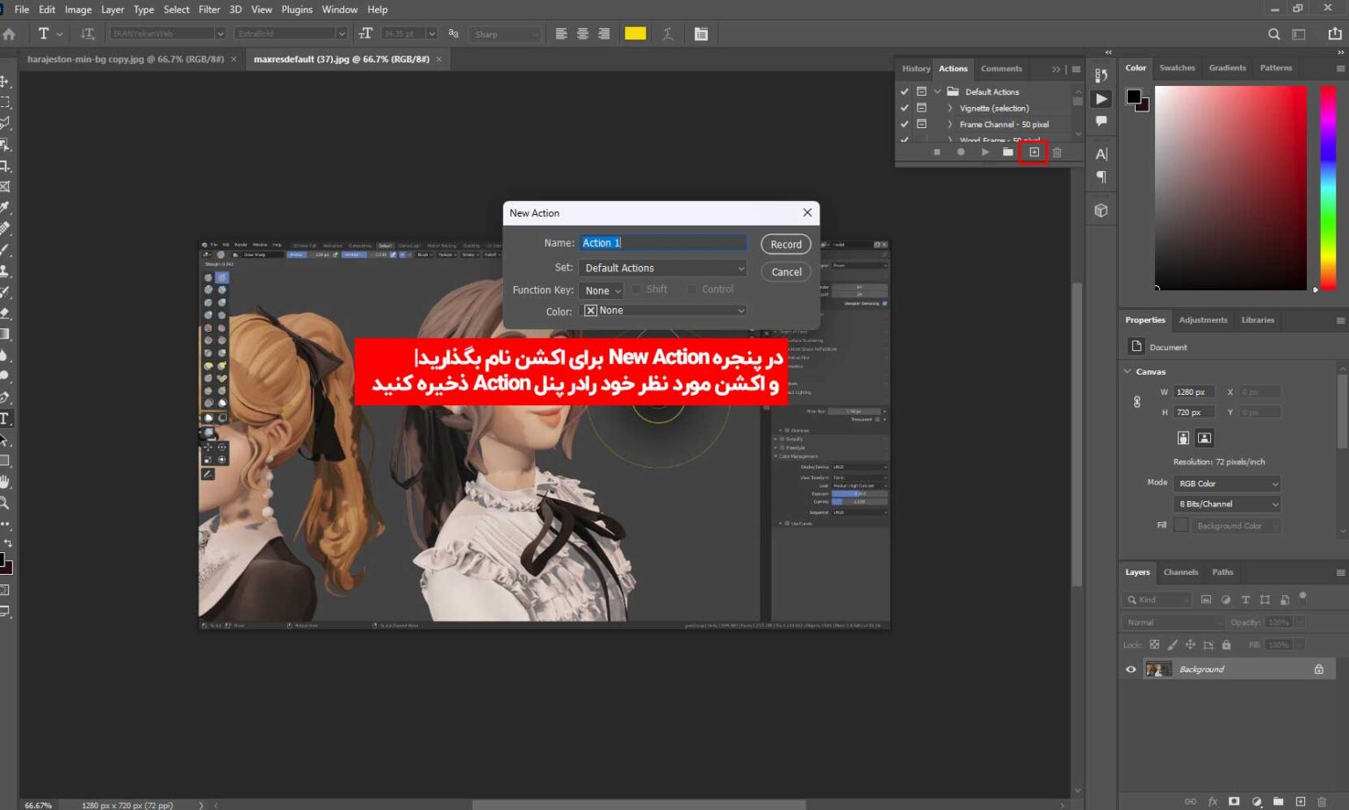Switch to the Adjustments tab

1203,320
